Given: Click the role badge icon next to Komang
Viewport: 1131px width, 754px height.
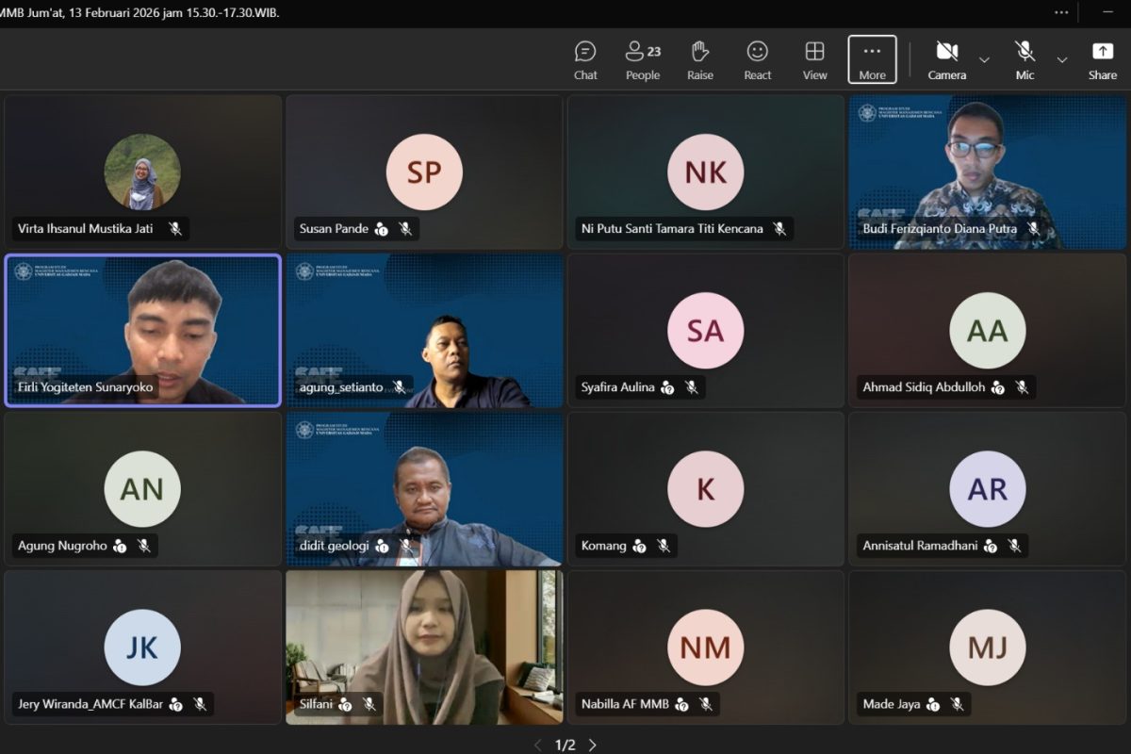Looking at the screenshot, I should click(640, 546).
